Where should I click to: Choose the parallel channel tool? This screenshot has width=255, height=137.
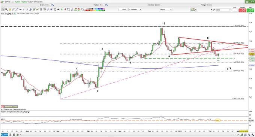[x=30, y=9]
